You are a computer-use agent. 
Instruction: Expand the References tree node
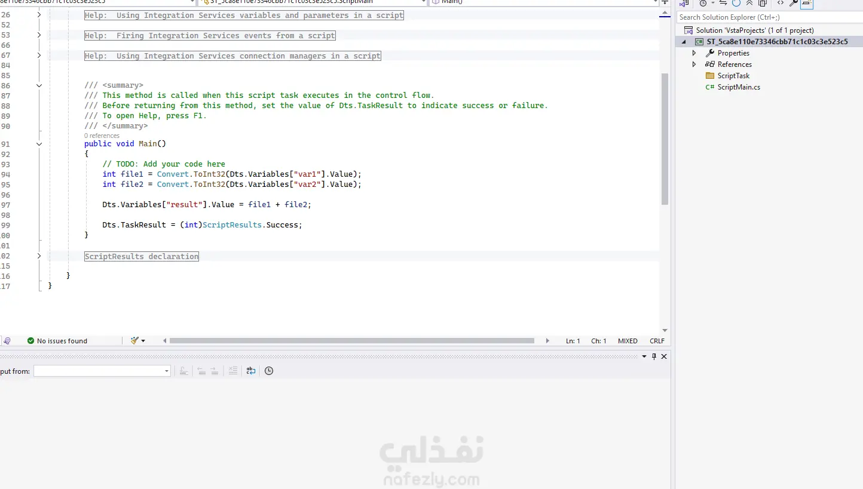694,64
